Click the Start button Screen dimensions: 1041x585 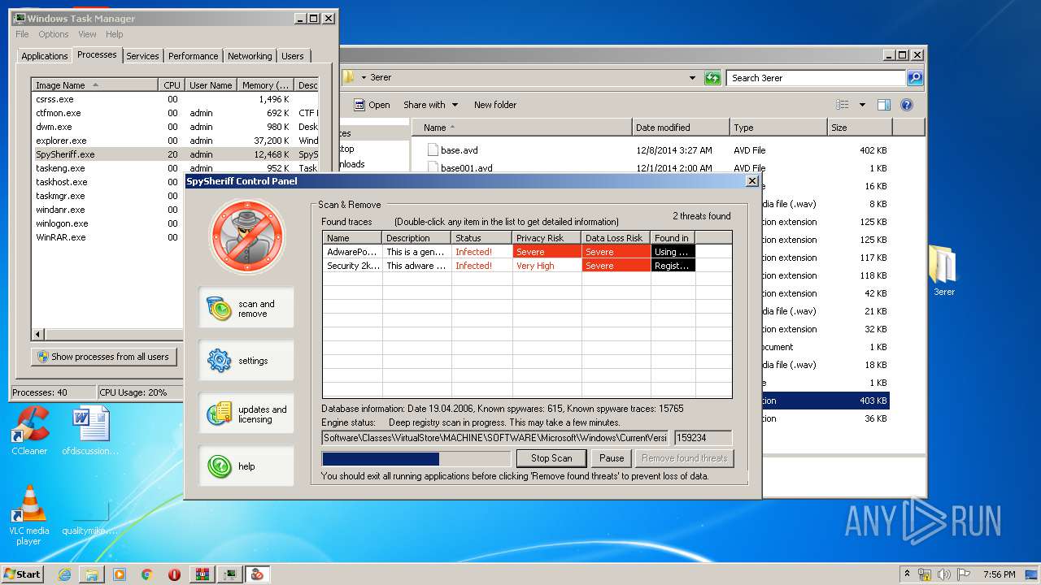[22, 574]
